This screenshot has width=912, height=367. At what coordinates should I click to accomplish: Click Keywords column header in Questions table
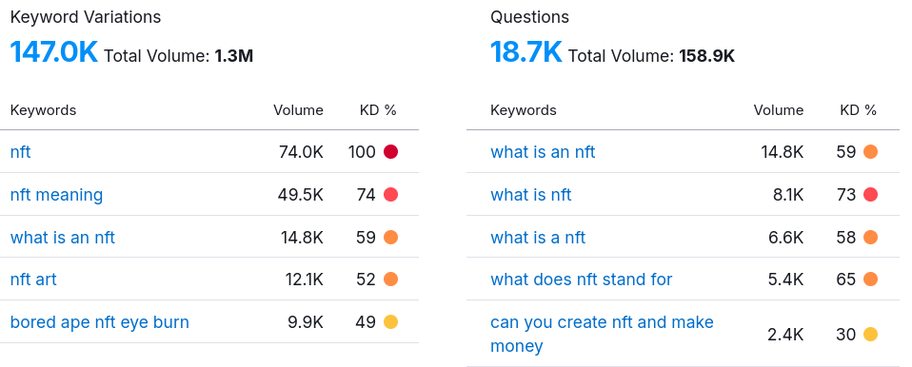(524, 110)
